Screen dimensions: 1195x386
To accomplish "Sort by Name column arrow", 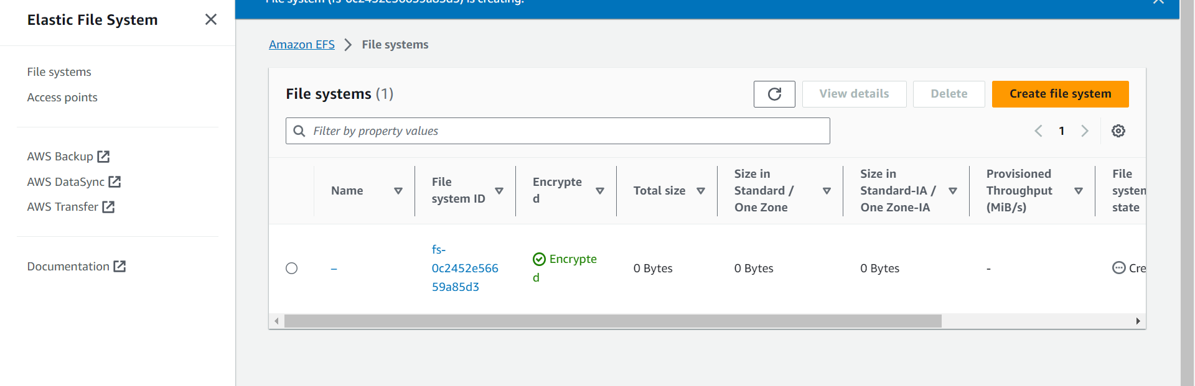I will [x=398, y=191].
